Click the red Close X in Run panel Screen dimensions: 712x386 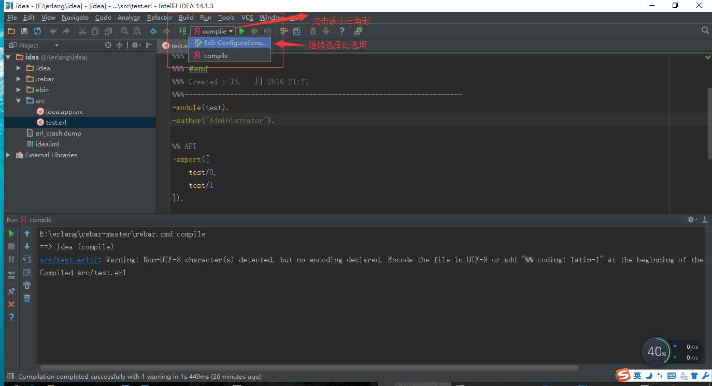[x=11, y=304]
